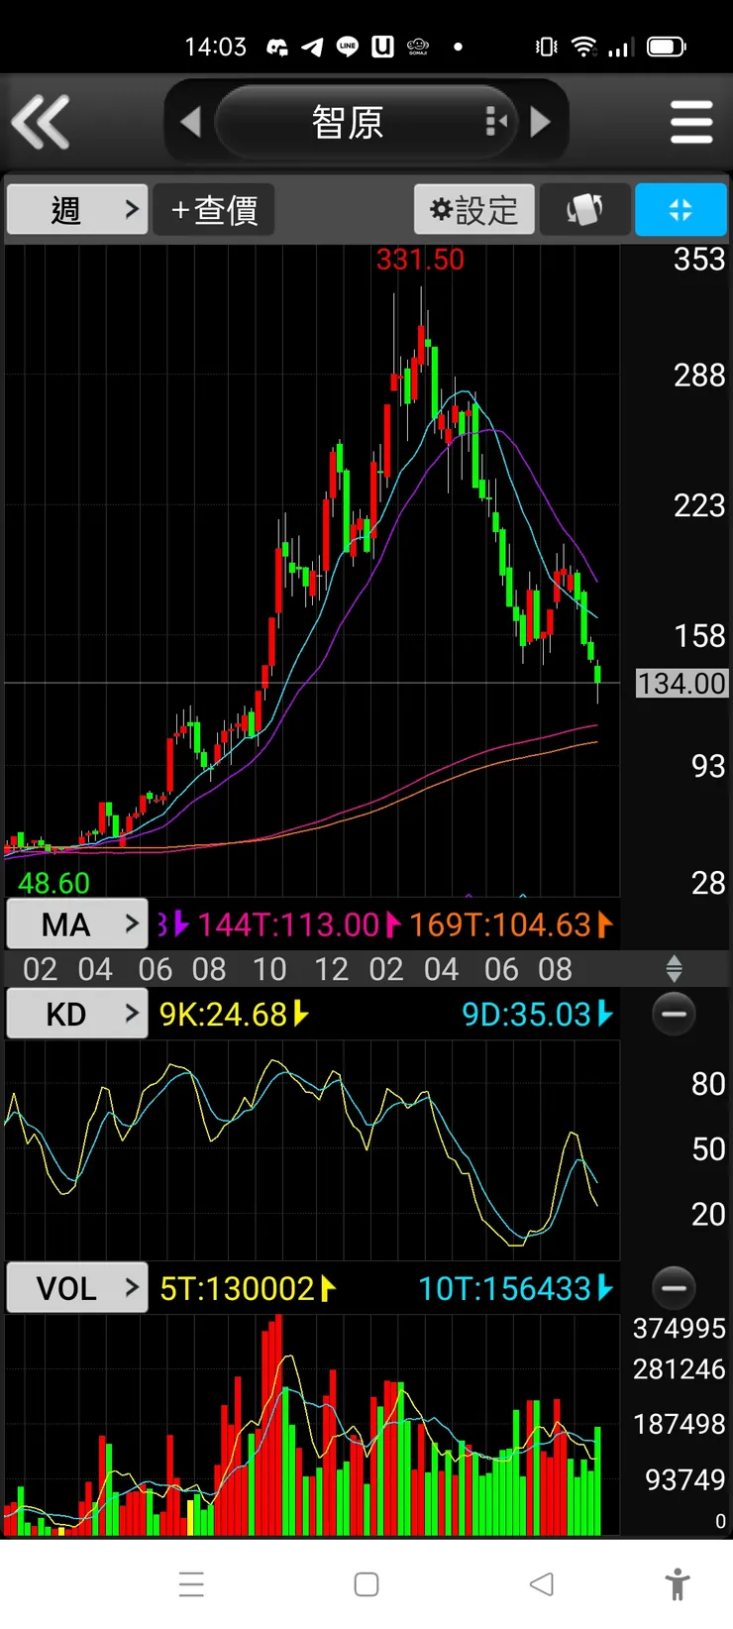Go to next stock with right arrow

(x=541, y=122)
